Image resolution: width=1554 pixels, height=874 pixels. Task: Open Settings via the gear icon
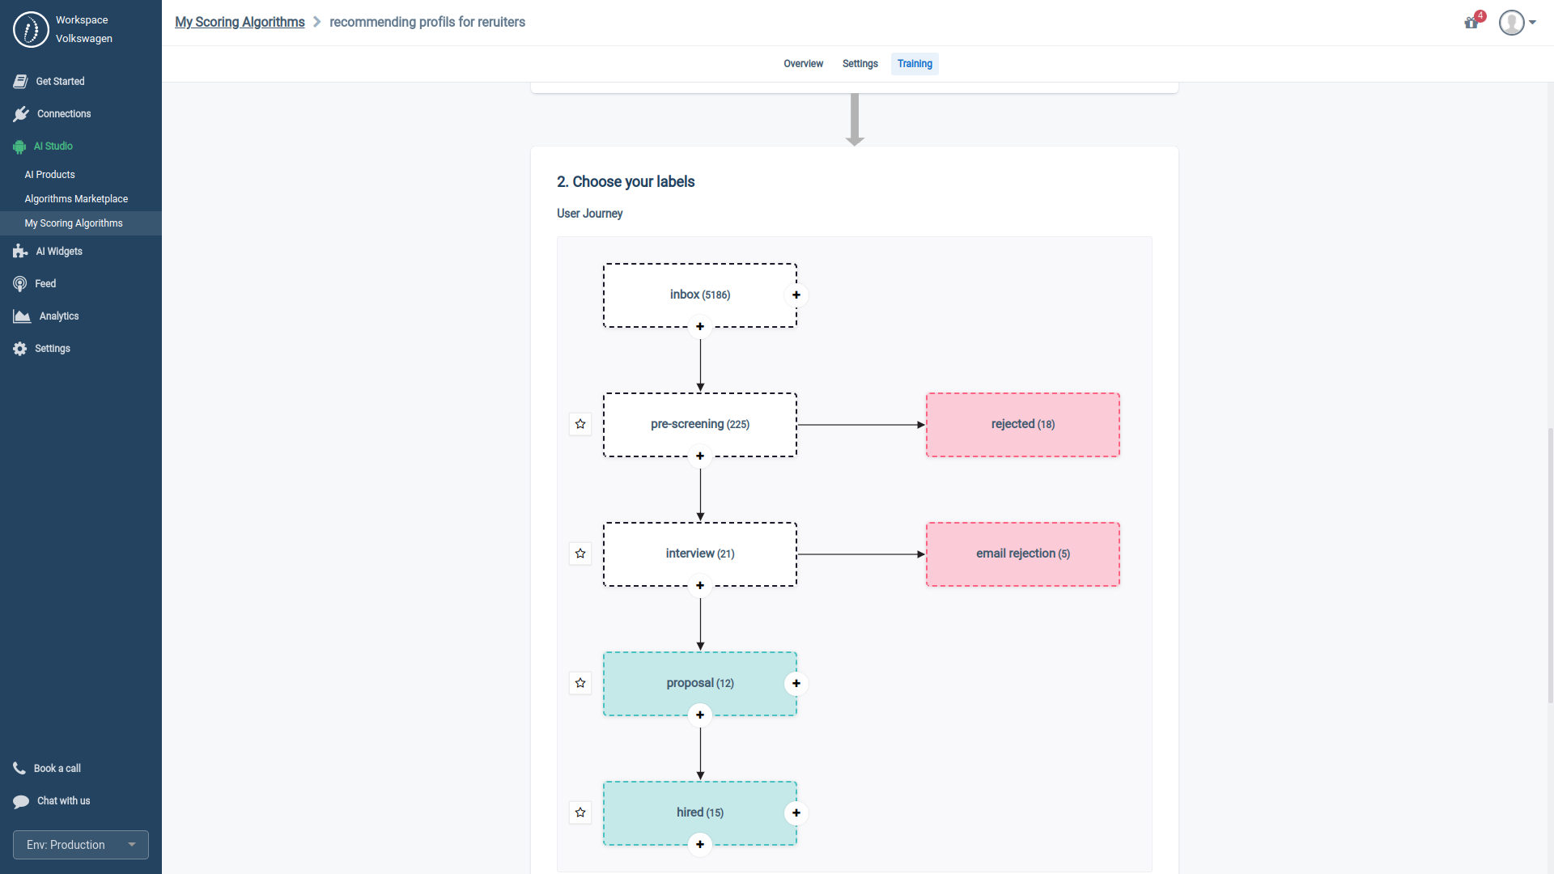pyautogui.click(x=19, y=348)
